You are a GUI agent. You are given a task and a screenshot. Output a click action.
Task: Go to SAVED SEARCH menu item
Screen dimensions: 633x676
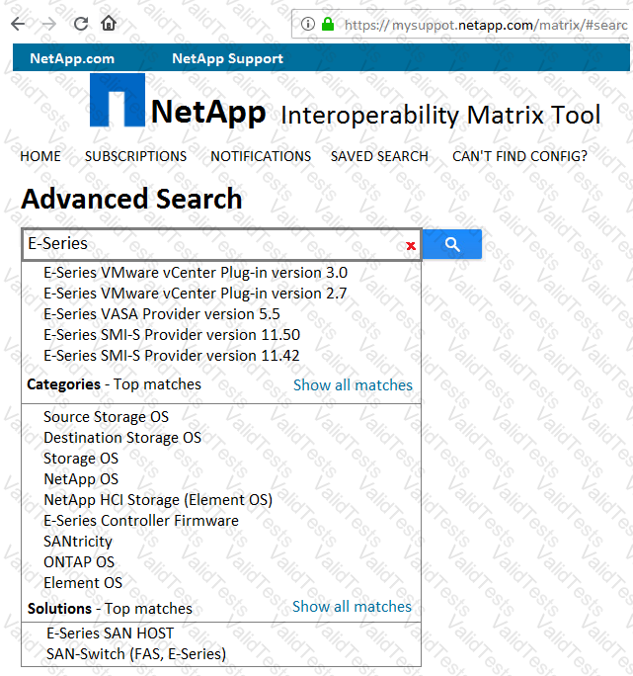click(x=379, y=156)
